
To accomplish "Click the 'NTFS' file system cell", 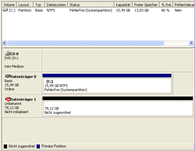I will (x=51, y=10).
